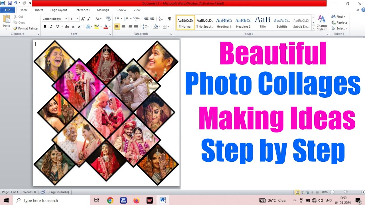Open the font size dropdown
The width and height of the screenshot is (365, 205).
click(78, 19)
